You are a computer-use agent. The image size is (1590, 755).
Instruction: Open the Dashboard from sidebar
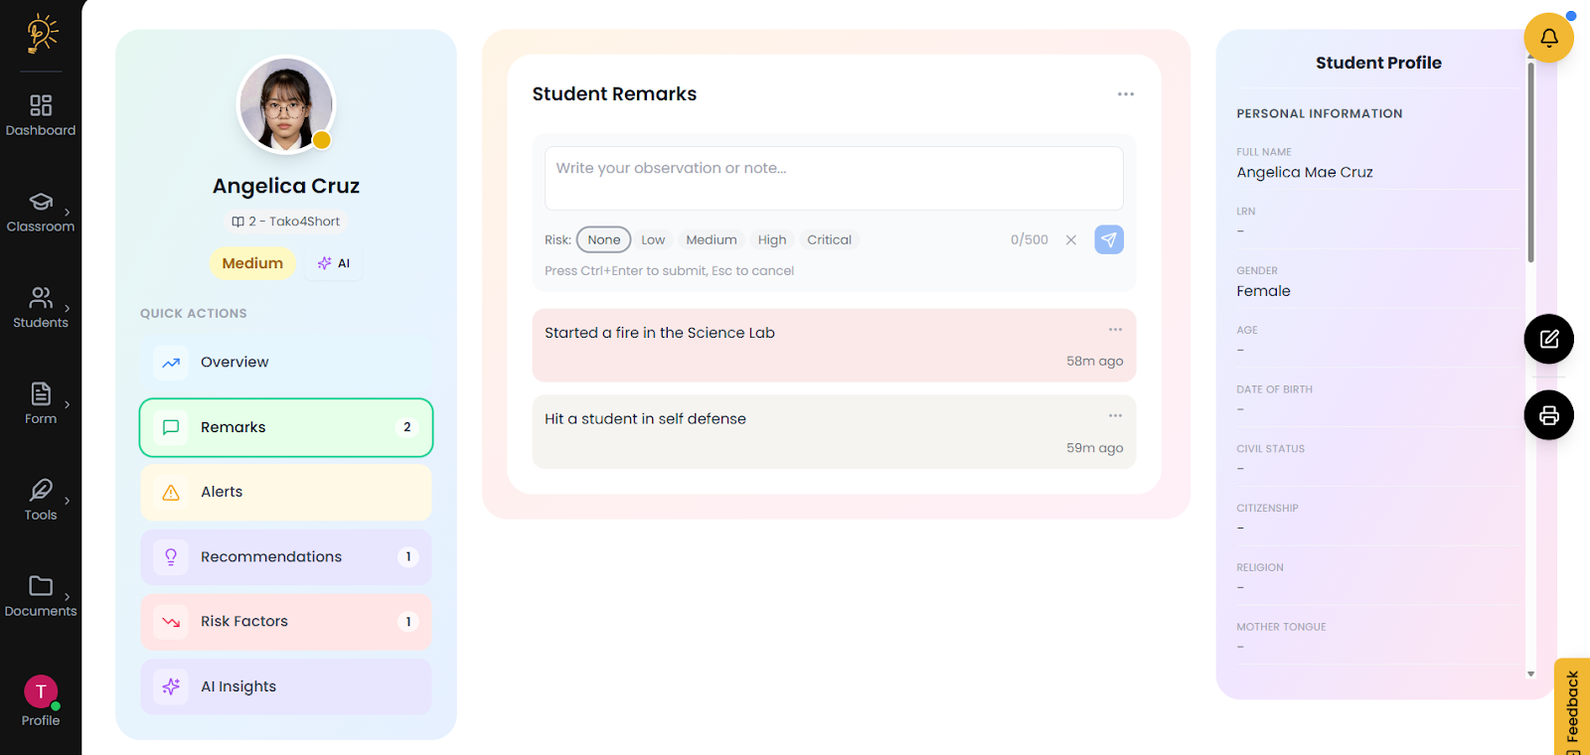(41, 115)
